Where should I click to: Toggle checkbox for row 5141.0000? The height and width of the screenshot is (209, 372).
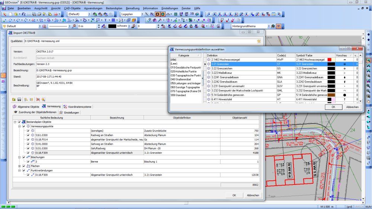click(28, 144)
